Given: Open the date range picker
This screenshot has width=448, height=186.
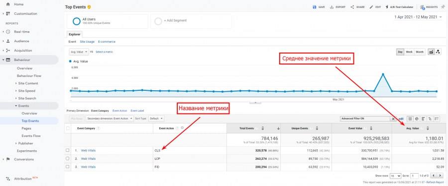Looking at the screenshot, I should click(x=418, y=17).
